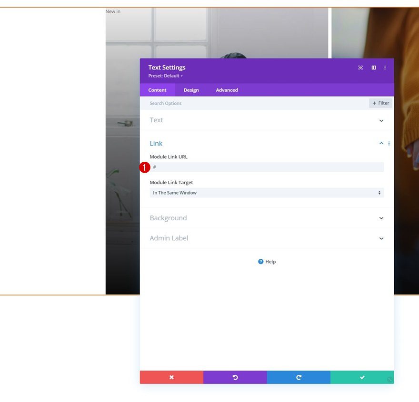Collapse the Link section
This screenshot has height=402, width=419.
(x=381, y=143)
